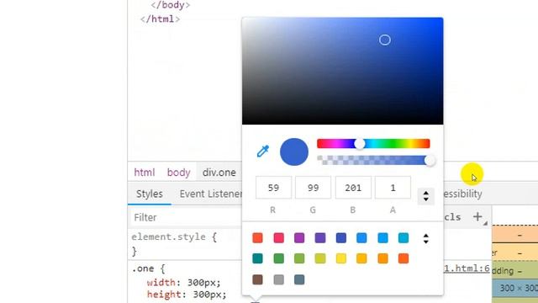Select body in the breadcrumb bar
The height and width of the screenshot is (303, 538).
coord(178,172)
